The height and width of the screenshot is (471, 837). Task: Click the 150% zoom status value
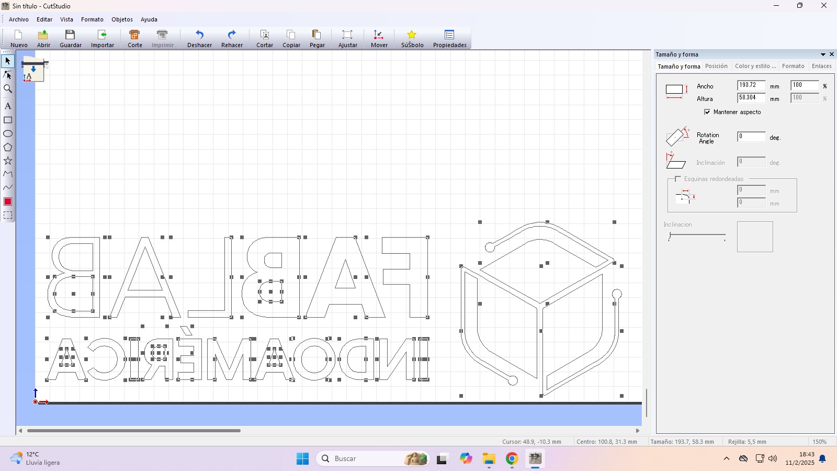click(x=820, y=442)
